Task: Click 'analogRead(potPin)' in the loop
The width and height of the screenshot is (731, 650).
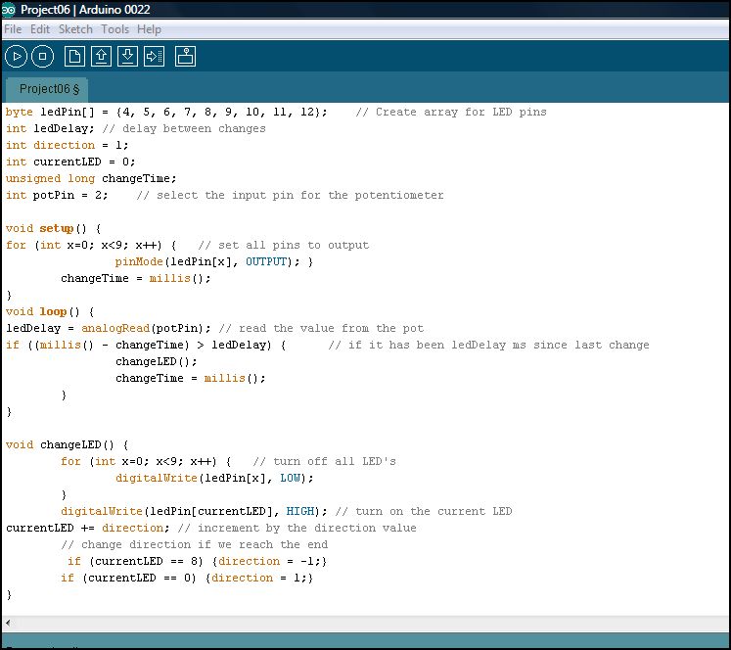Action: point(146,328)
